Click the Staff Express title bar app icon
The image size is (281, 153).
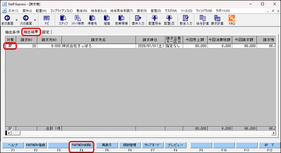[x=4, y=4]
